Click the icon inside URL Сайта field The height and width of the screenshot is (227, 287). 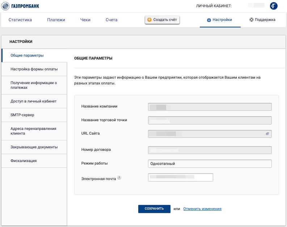point(267,134)
